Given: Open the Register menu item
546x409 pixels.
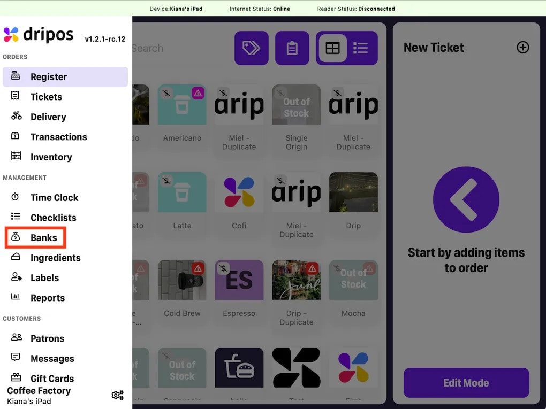Looking at the screenshot, I should point(65,77).
